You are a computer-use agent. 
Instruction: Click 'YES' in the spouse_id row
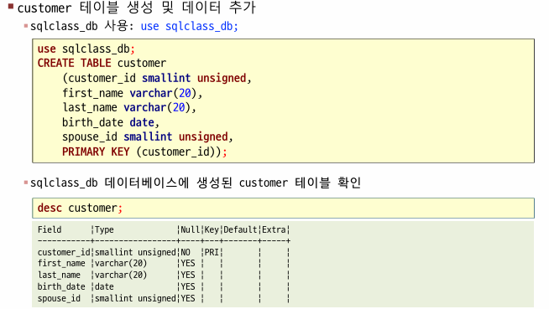pos(188,298)
